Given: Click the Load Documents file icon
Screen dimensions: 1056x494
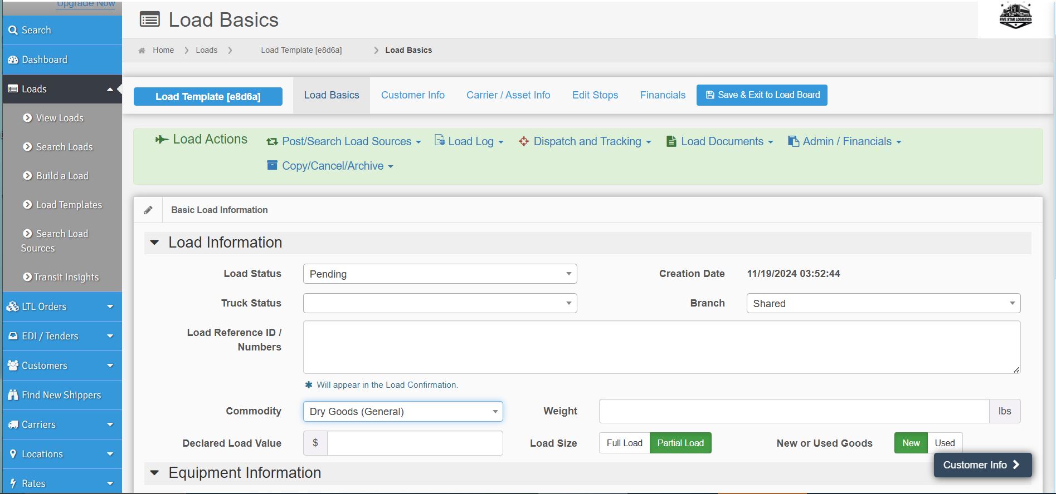Looking at the screenshot, I should [671, 141].
